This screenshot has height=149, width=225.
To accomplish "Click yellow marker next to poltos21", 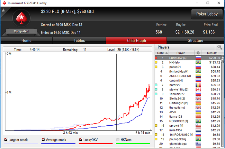I will (156, 67).
